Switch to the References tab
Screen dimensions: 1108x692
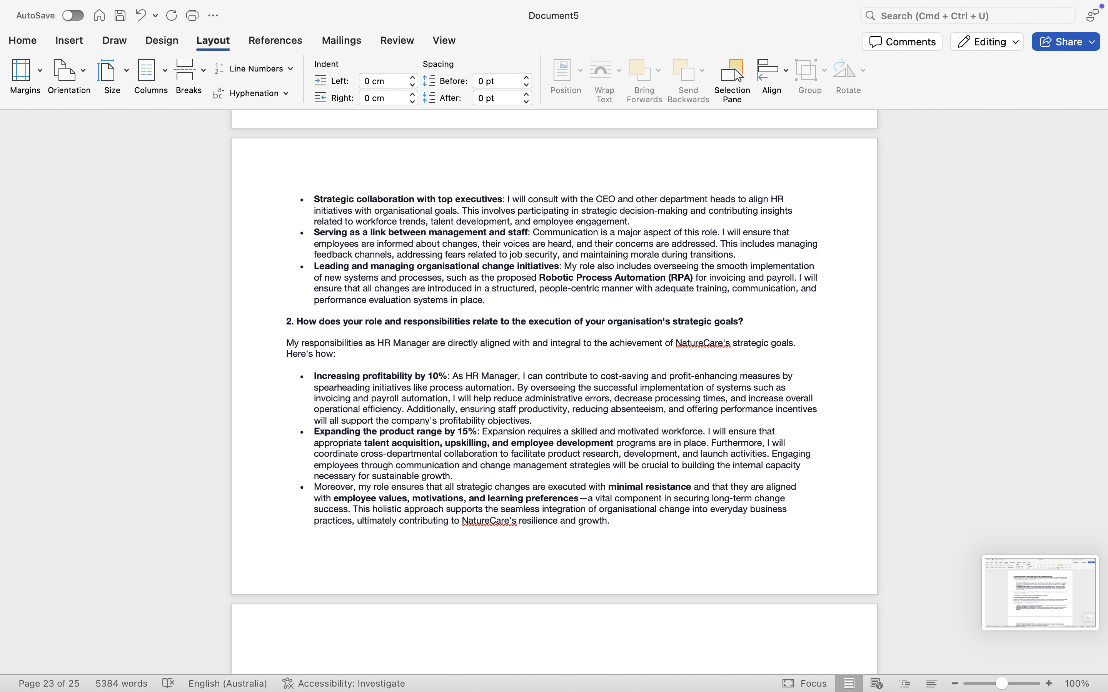pyautogui.click(x=275, y=40)
